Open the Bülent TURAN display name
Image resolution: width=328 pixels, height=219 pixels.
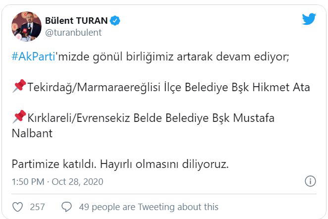tap(76, 21)
